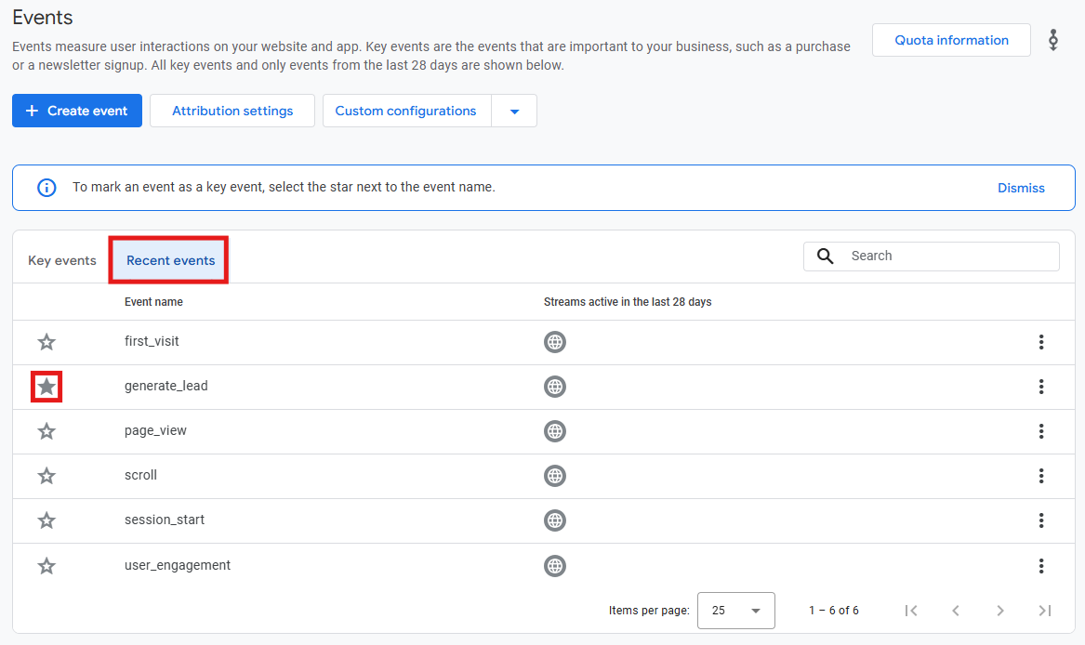Viewport: 1085px width, 645px height.
Task: Switch to the Key events tab
Action: coord(62,260)
